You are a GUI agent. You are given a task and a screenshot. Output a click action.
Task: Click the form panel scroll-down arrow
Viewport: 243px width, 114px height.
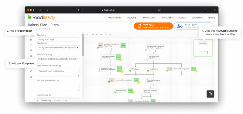pos(83,97)
